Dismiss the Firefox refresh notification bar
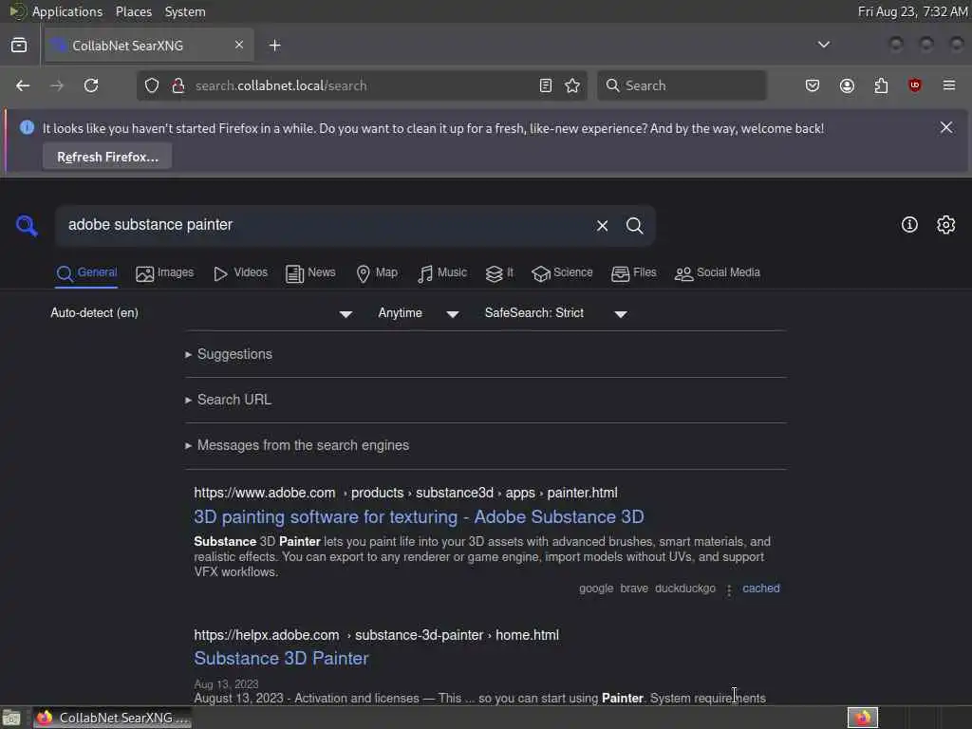The height and width of the screenshot is (729, 972). (946, 127)
